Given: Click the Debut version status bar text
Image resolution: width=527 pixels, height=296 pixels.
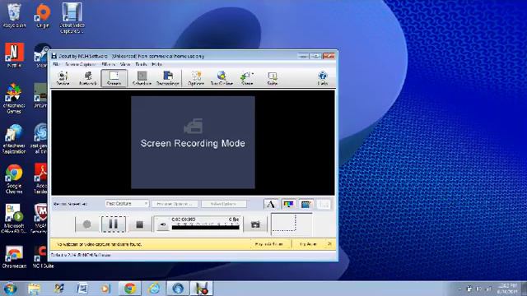Looking at the screenshot, I should click(81, 255).
